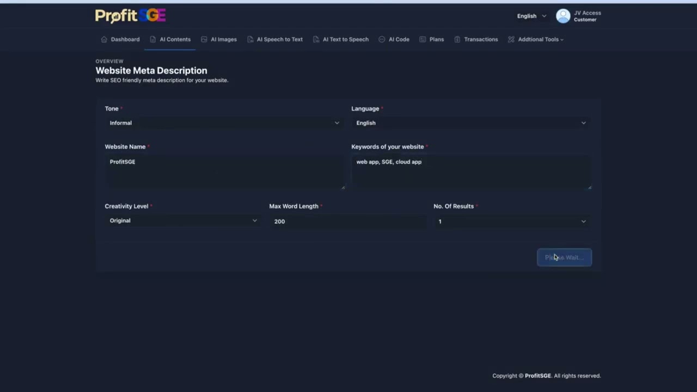Click the Plans icon

pos(423,39)
